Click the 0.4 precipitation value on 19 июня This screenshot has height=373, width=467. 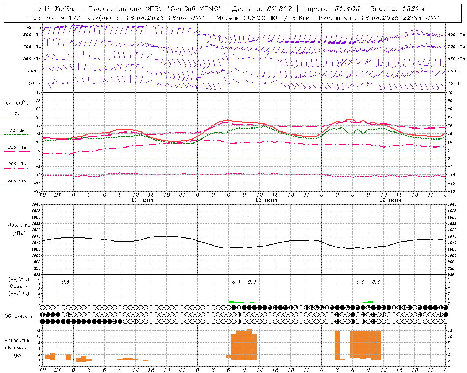click(x=376, y=282)
